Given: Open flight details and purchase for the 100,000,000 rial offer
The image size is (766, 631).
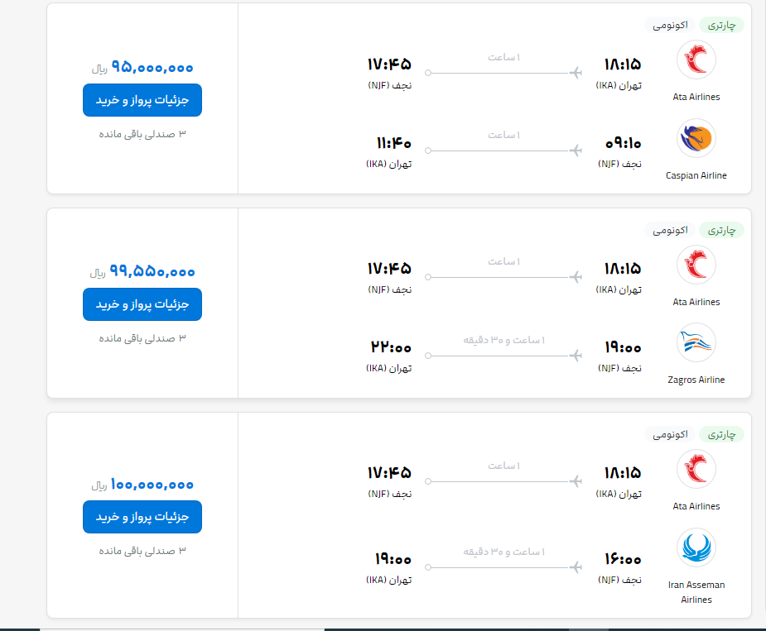Looking at the screenshot, I should click(x=142, y=517).
